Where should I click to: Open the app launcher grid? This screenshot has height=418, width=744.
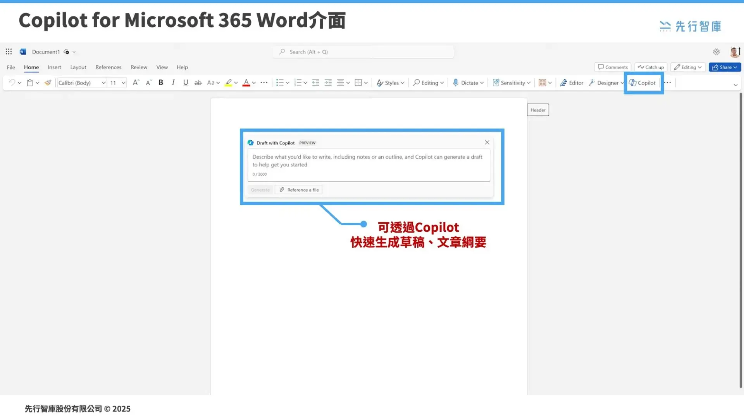[9, 51]
